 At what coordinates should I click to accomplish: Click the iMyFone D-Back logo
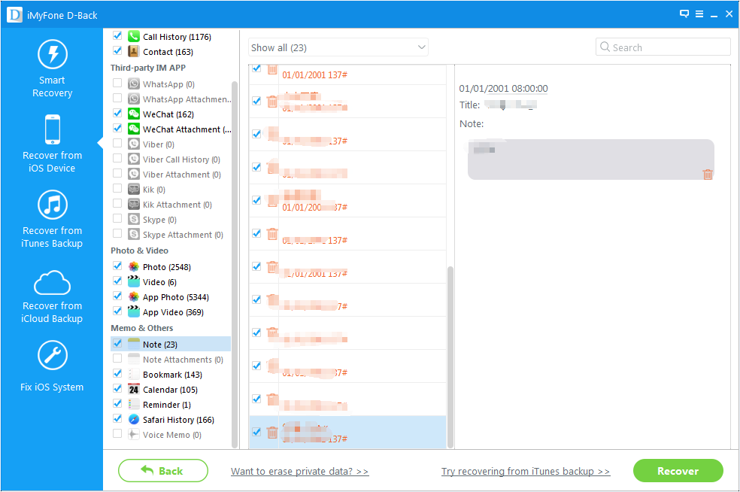(14, 14)
